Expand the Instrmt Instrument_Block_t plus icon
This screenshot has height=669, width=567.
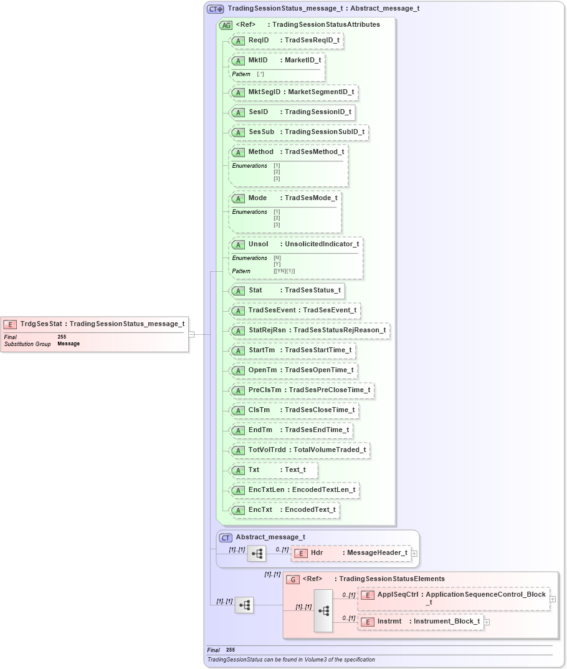pos(486,621)
